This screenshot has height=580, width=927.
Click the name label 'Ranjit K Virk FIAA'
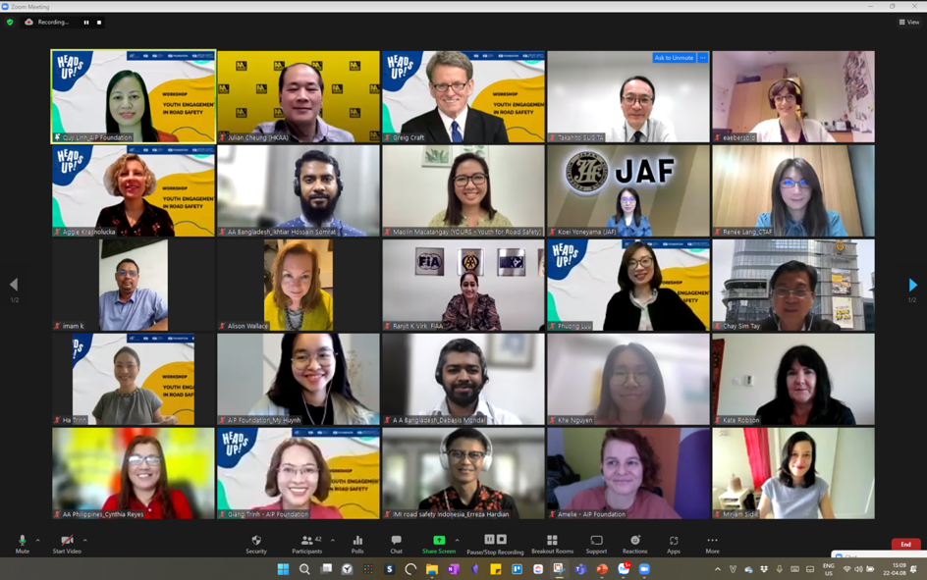click(x=417, y=326)
